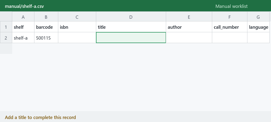This screenshot has width=271, height=122.
Task: Click the 'language' header cell
Action: [258, 27]
